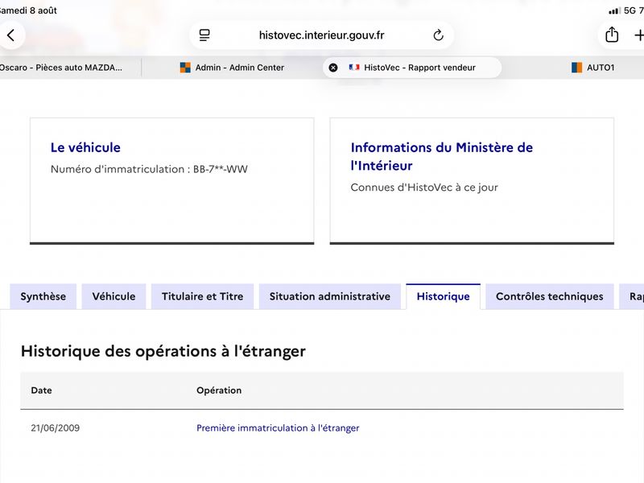Switch to Oscaro - Pièces auto MAZDA tab
644x483 pixels.
pos(62,68)
